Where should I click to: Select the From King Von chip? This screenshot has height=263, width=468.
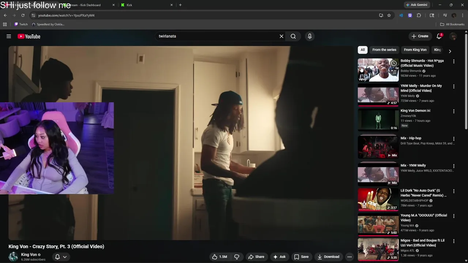[415, 50]
